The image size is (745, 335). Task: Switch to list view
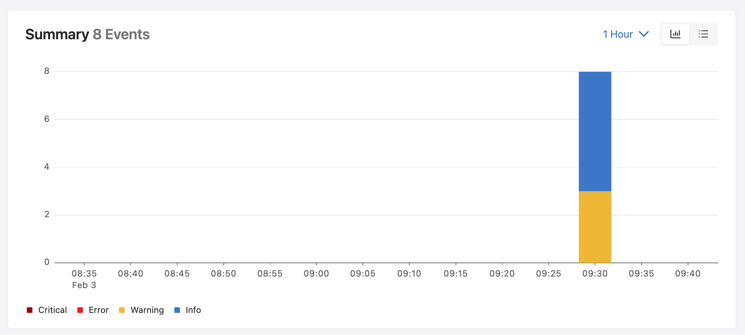(x=703, y=34)
